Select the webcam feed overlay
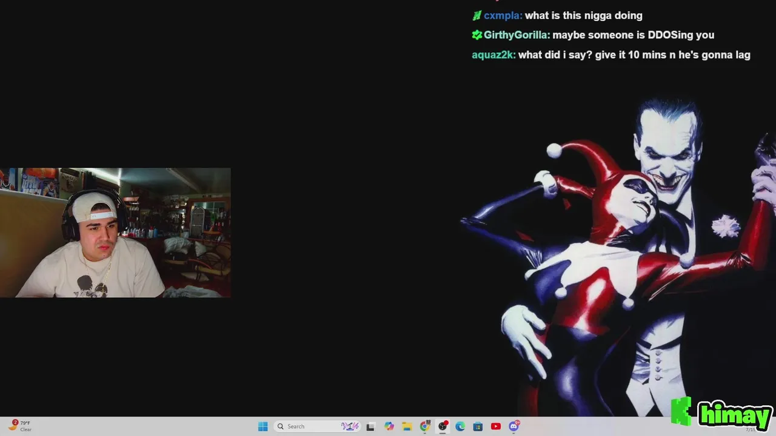 pos(115,233)
